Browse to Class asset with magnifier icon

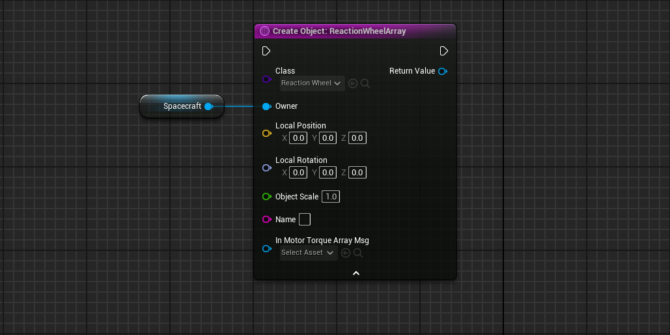(x=365, y=83)
